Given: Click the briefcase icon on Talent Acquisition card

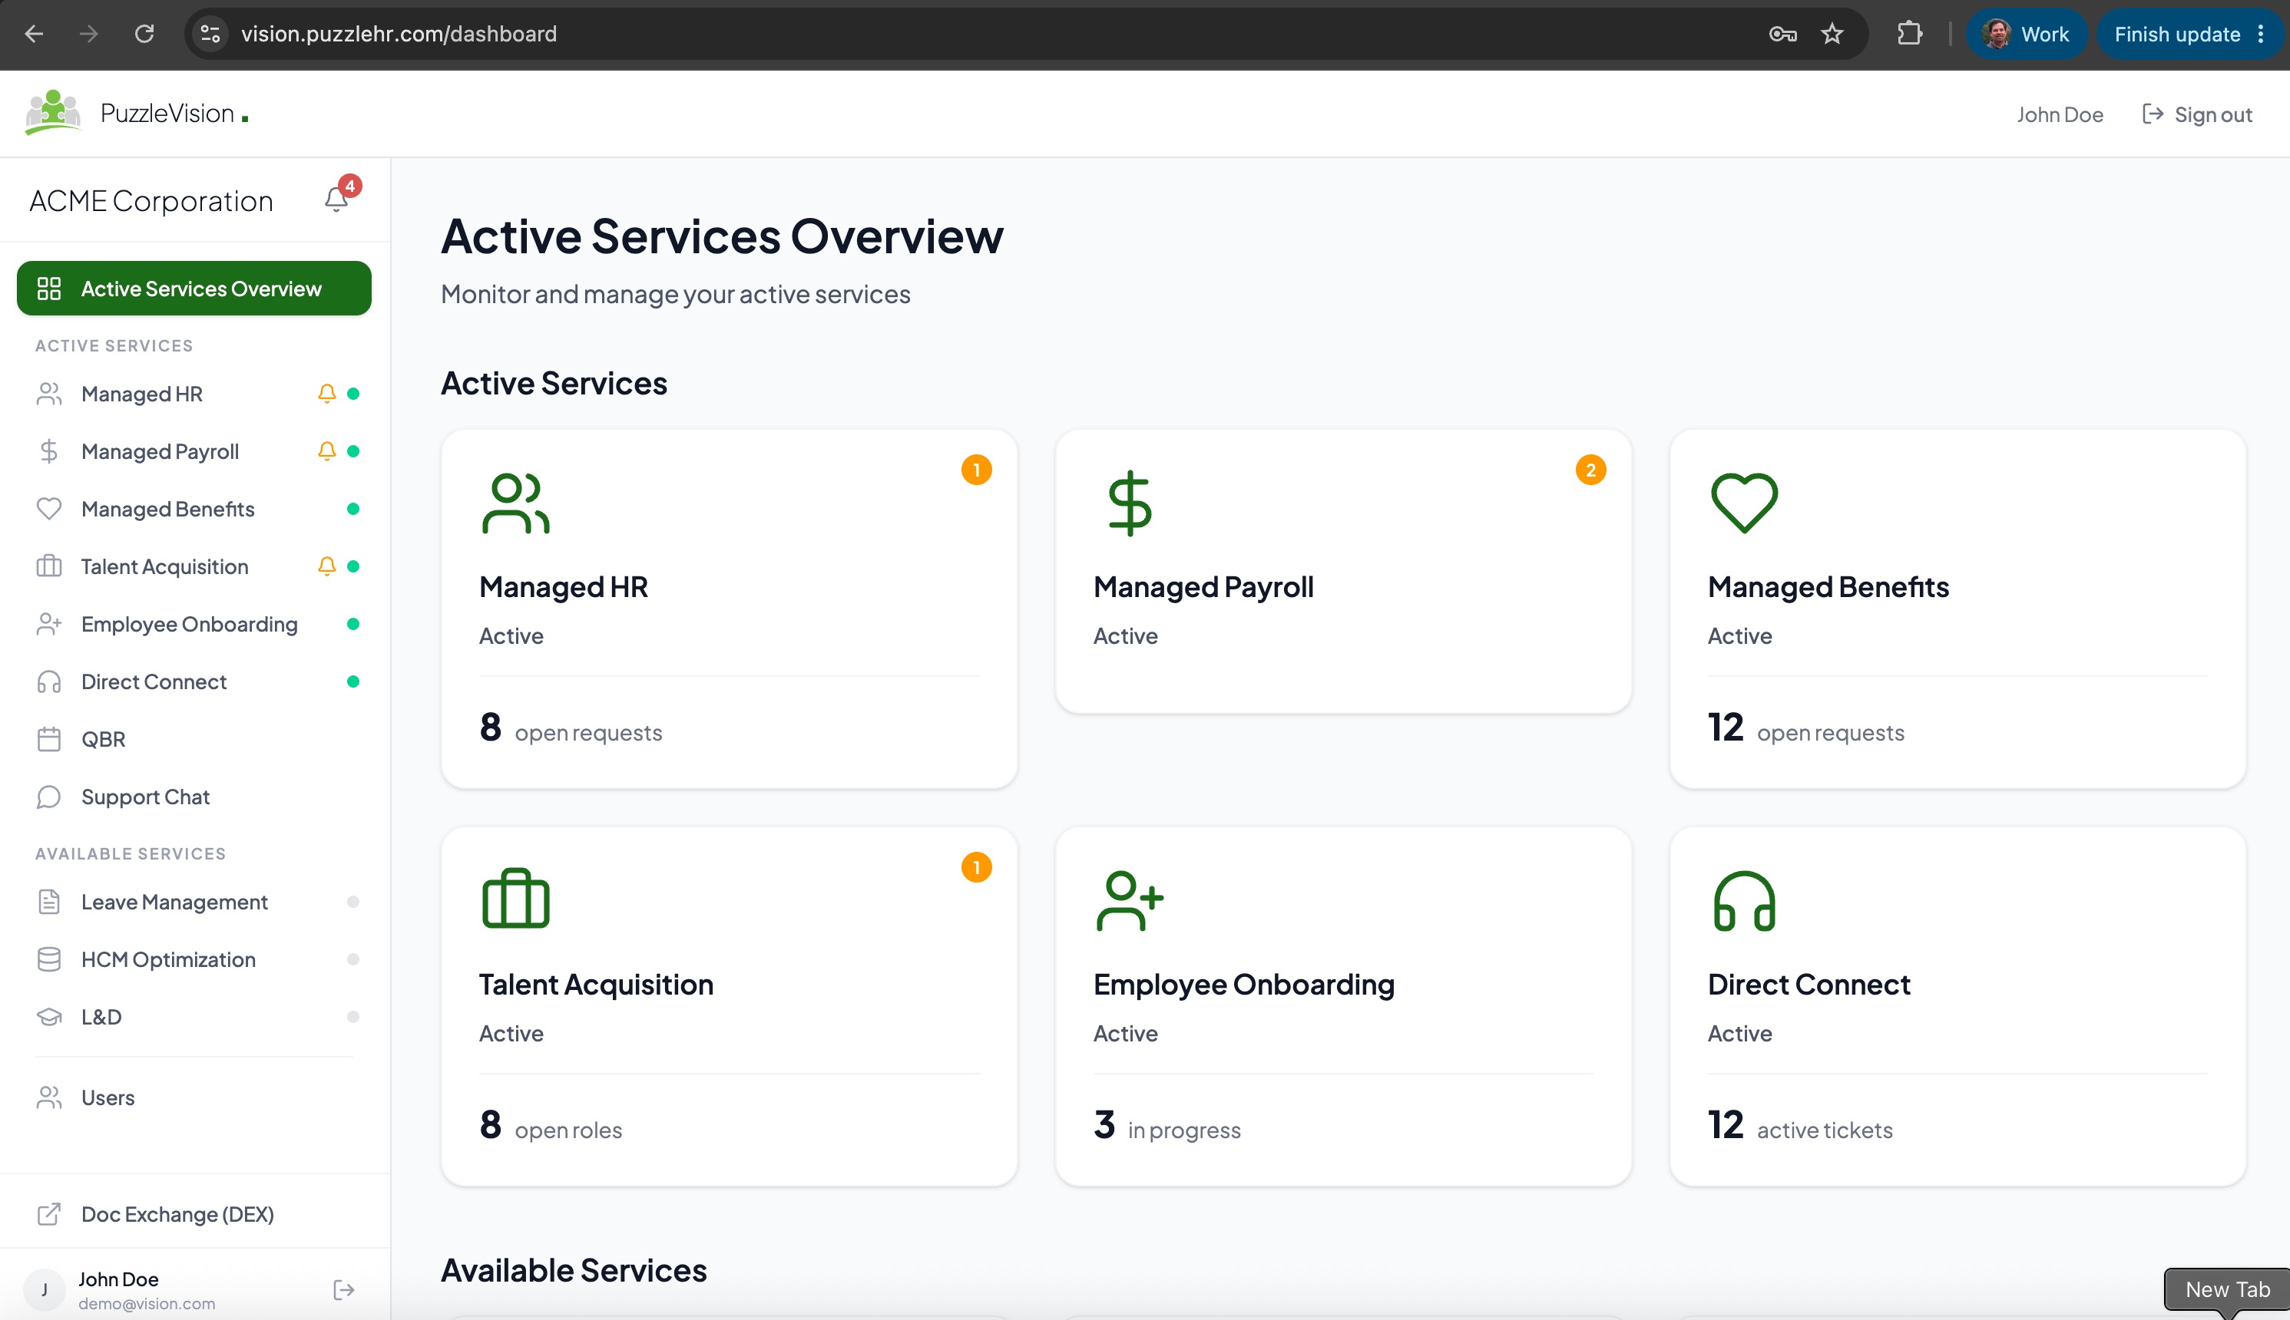Looking at the screenshot, I should point(515,899).
